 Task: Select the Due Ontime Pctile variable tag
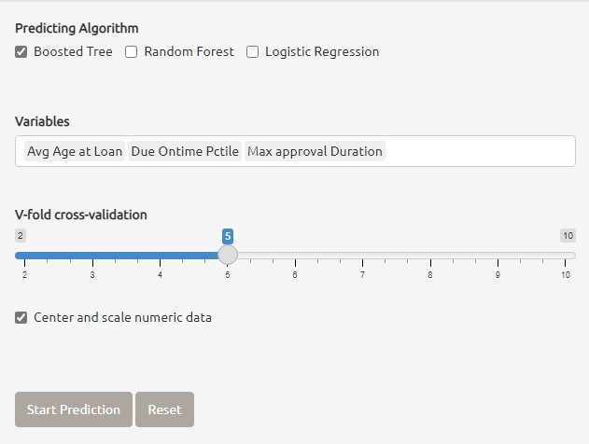185,151
